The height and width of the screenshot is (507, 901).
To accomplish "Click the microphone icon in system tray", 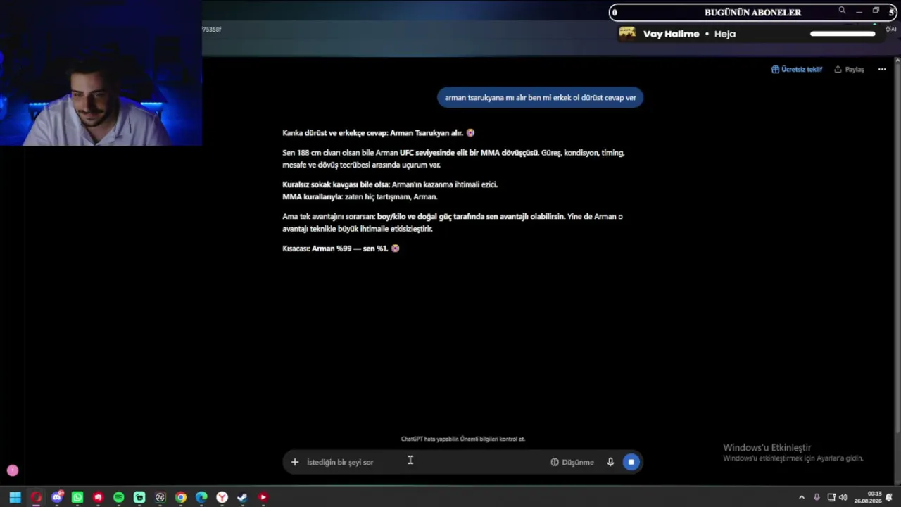I will click(x=817, y=498).
